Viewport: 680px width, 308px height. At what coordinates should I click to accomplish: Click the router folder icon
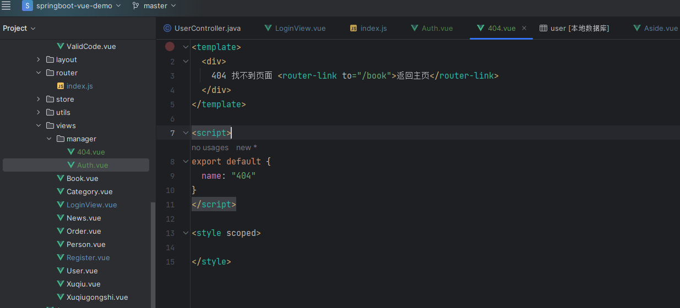[50, 73]
